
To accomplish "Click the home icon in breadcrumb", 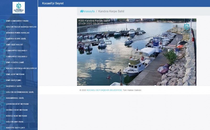I will (82, 11).
